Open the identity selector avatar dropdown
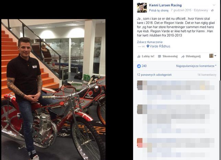221x160 pixels. coord(213,56)
